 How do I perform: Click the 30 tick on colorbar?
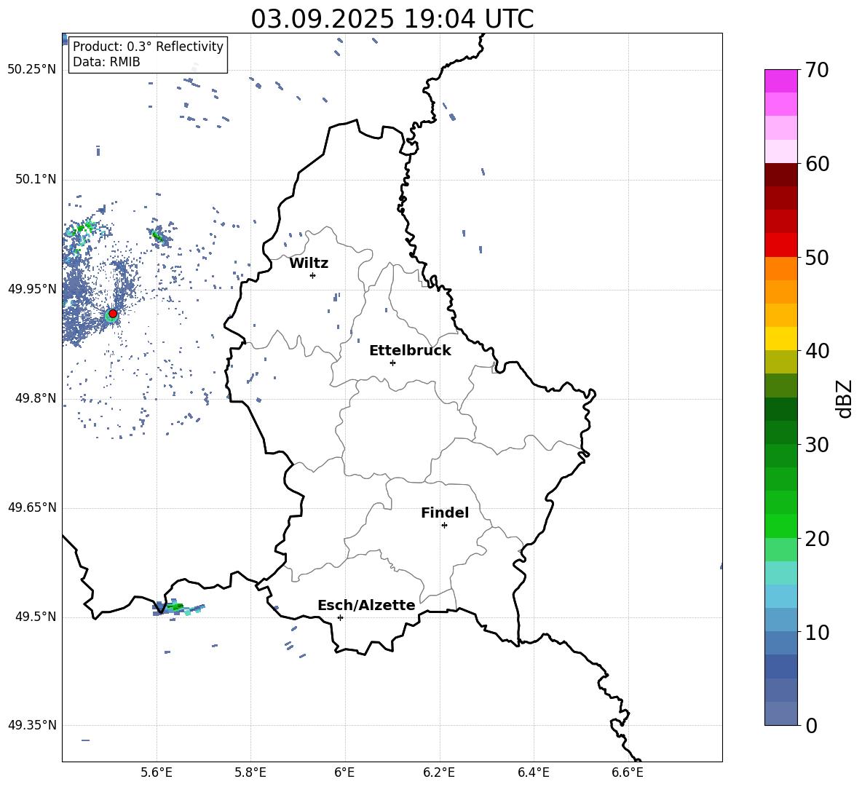click(817, 445)
